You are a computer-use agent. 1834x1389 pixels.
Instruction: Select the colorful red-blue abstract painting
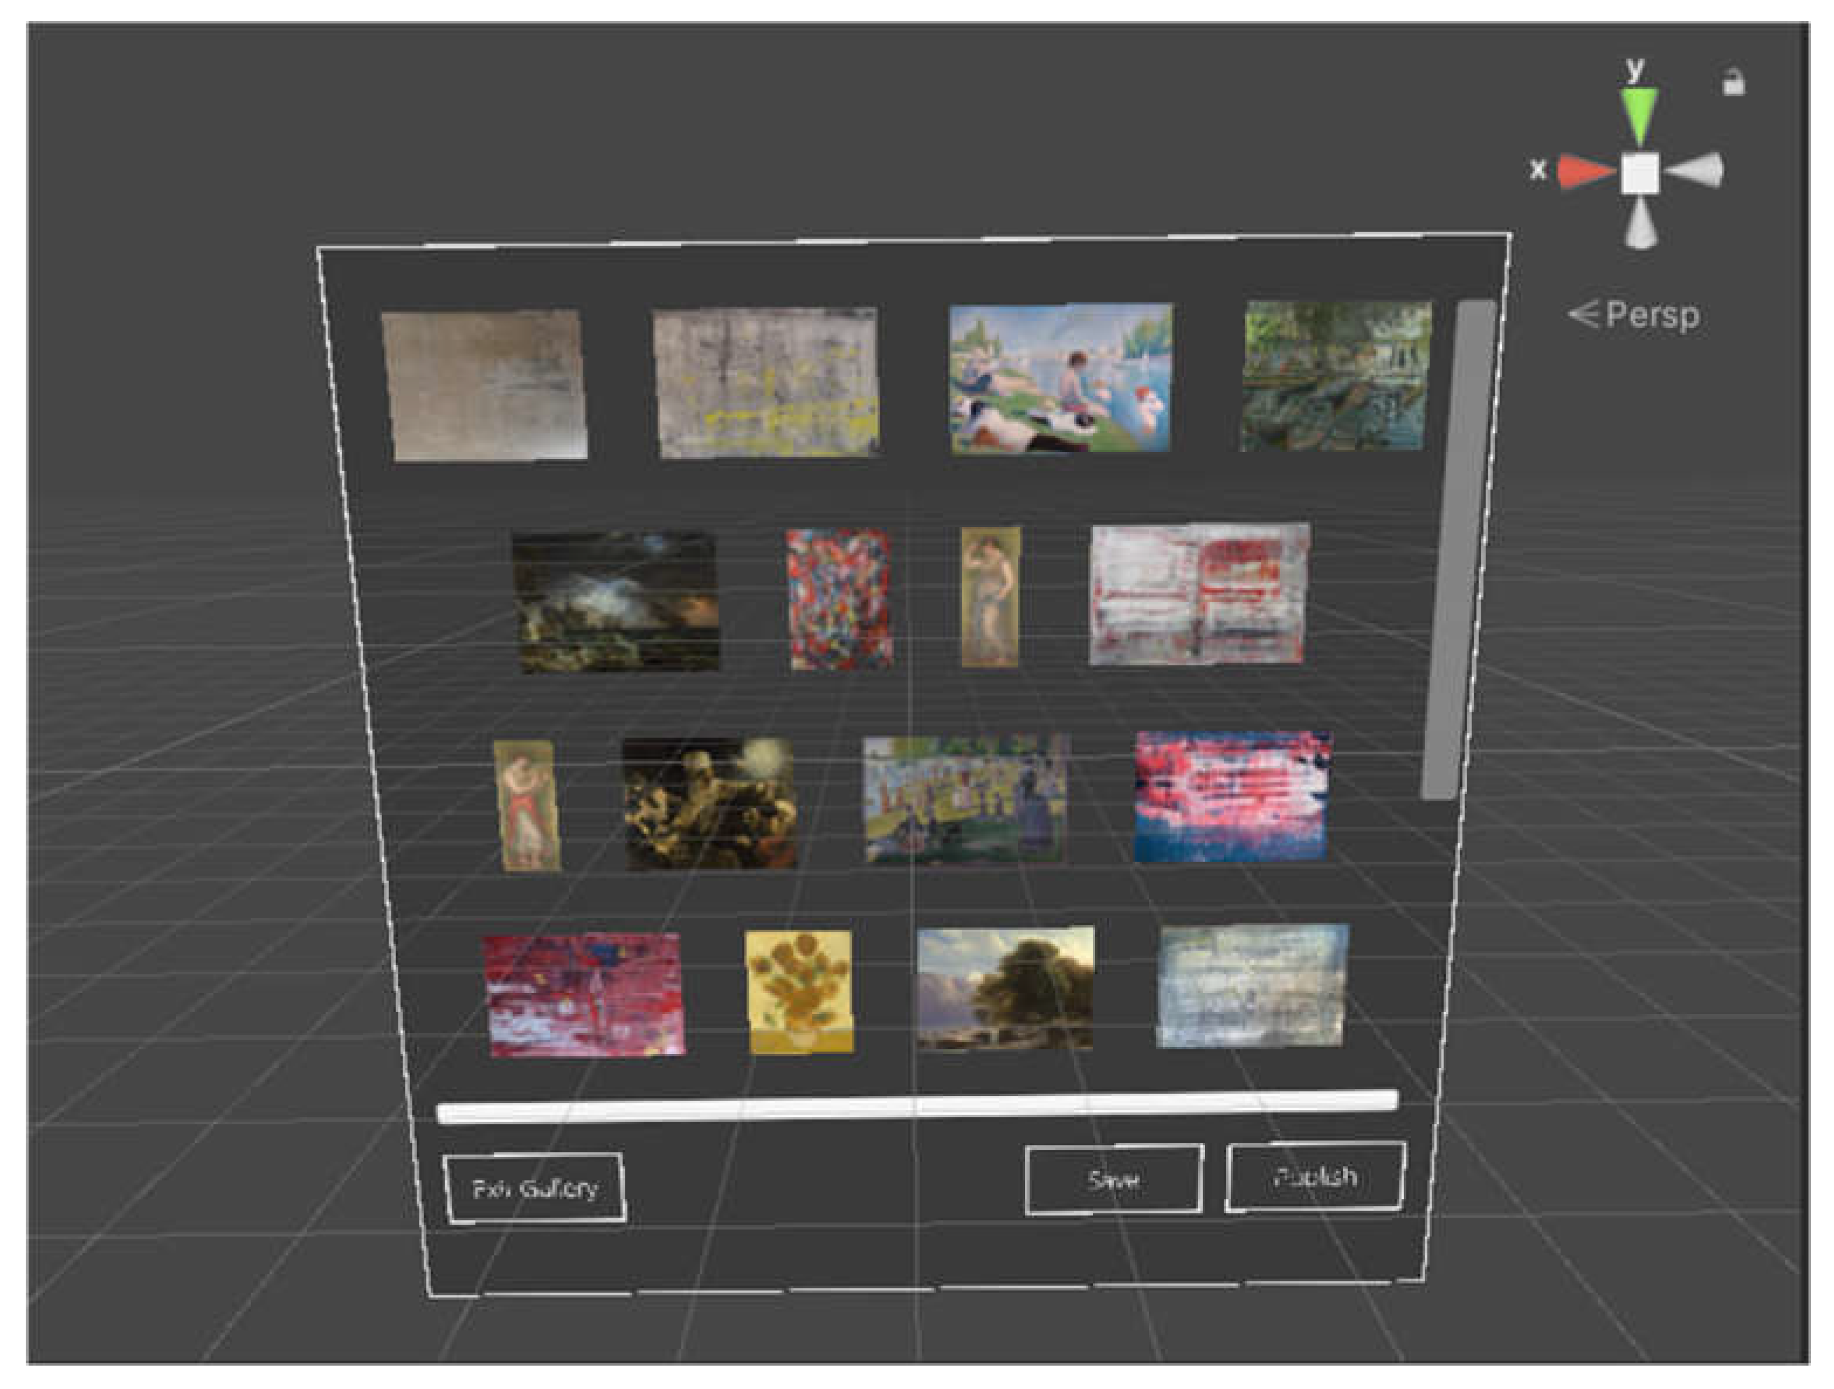pyautogui.click(x=839, y=599)
